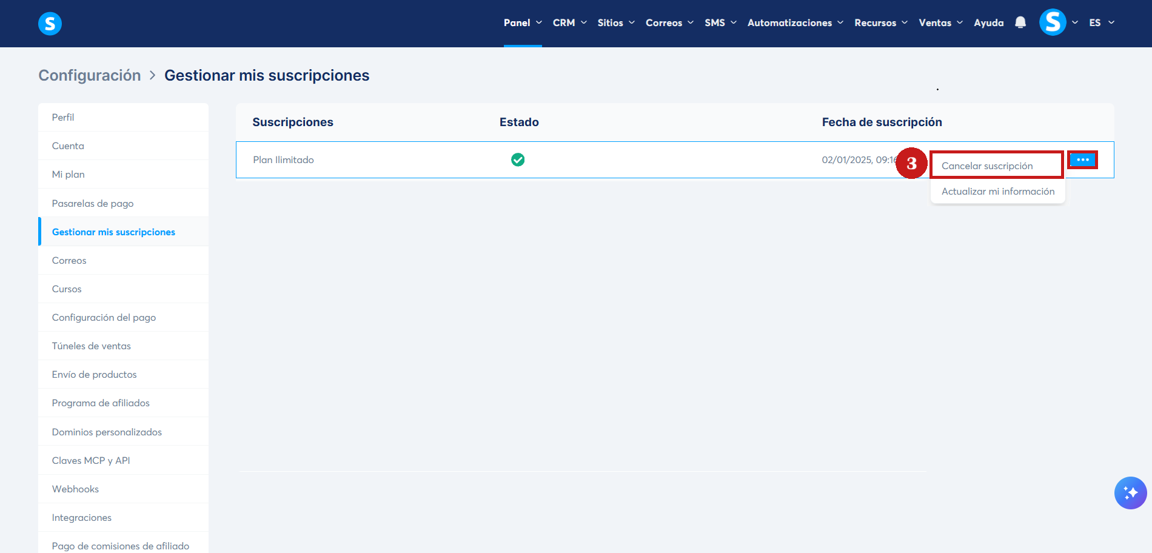Click the Fecha de suscripción column header

point(882,122)
